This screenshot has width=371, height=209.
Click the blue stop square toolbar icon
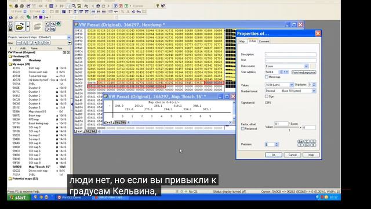pyautogui.click(x=52, y=6)
